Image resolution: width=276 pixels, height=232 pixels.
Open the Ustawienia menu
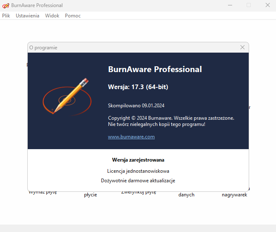click(x=27, y=16)
